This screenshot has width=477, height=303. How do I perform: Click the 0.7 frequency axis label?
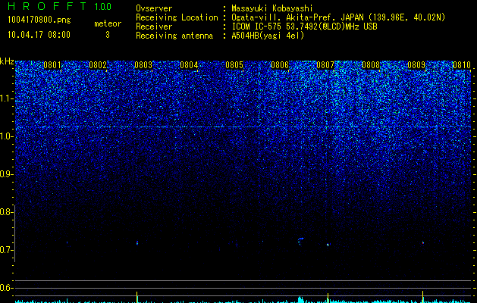(7, 250)
